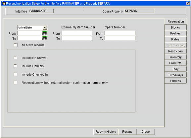Click the Opera Number To field
The height and width of the screenshot is (138, 191).
click(120, 38)
